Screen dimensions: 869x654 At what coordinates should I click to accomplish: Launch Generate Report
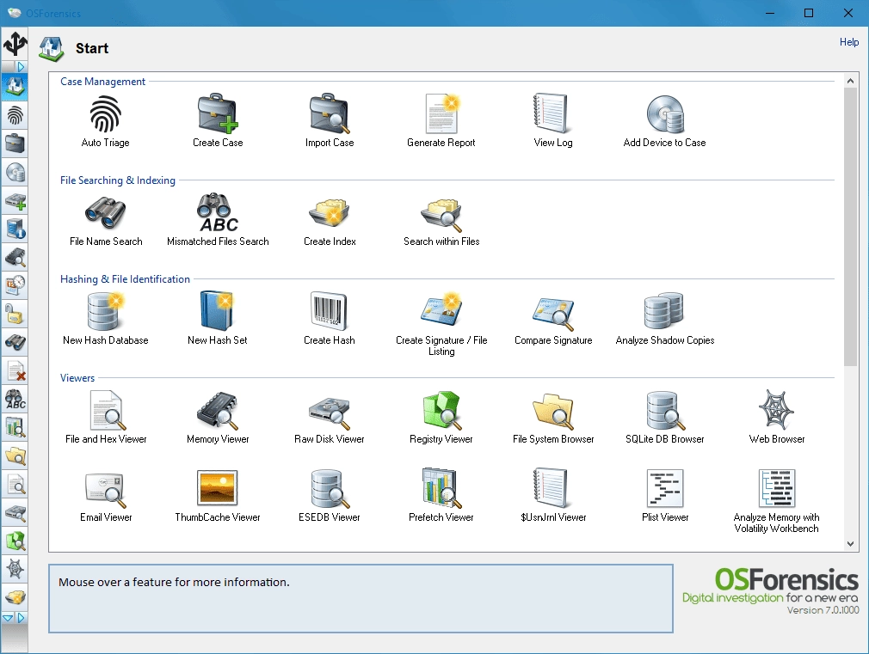coord(441,120)
